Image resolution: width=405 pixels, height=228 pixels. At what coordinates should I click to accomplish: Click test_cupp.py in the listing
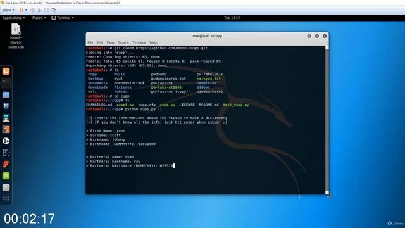pyautogui.click(x=236, y=104)
